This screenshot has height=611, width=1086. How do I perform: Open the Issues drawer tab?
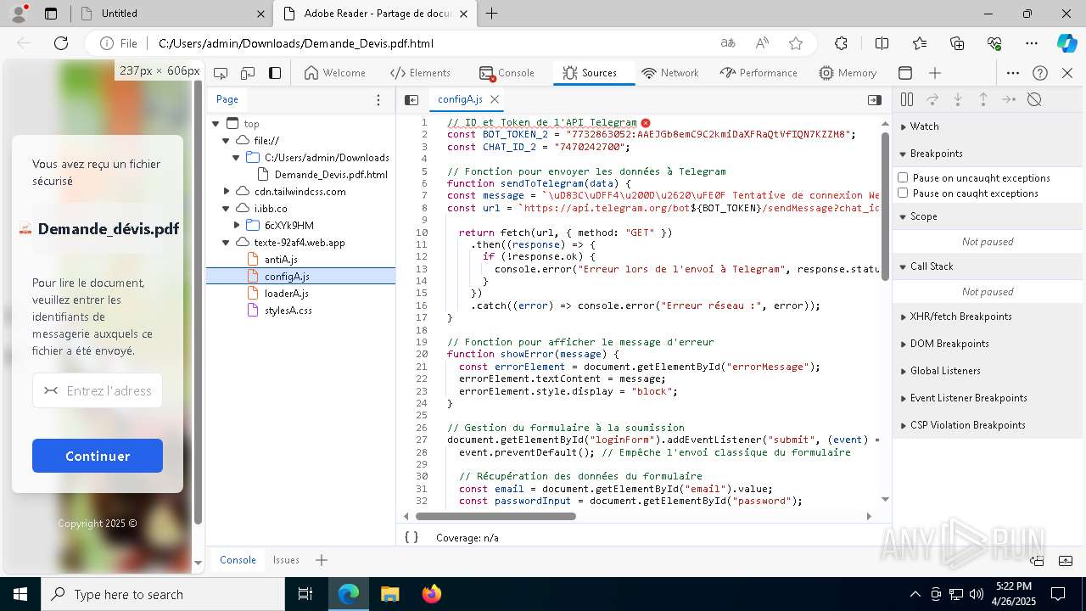click(x=286, y=560)
